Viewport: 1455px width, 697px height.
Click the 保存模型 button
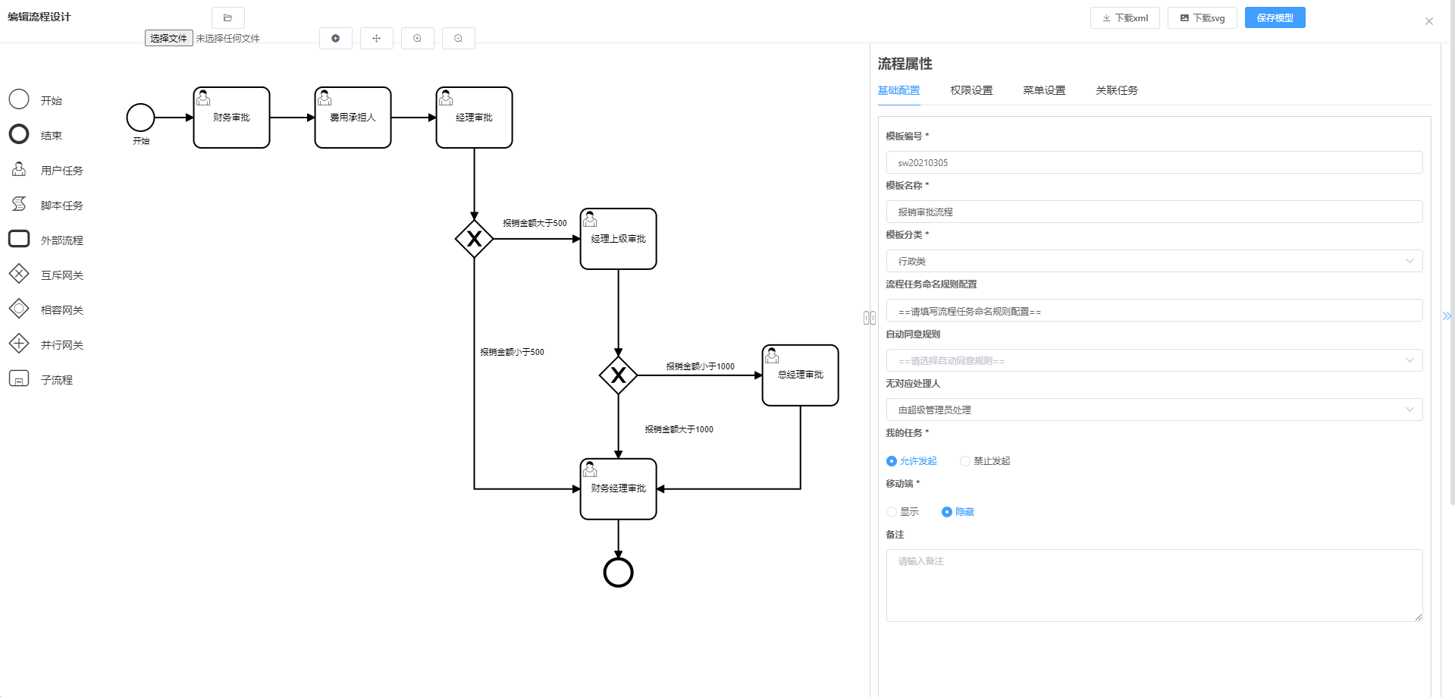pos(1275,17)
